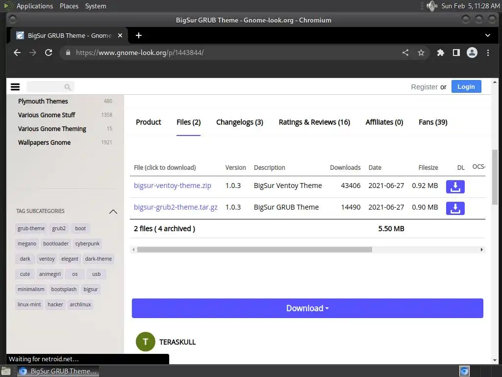
Task: Go back to the previous page
Action: pos(17,53)
